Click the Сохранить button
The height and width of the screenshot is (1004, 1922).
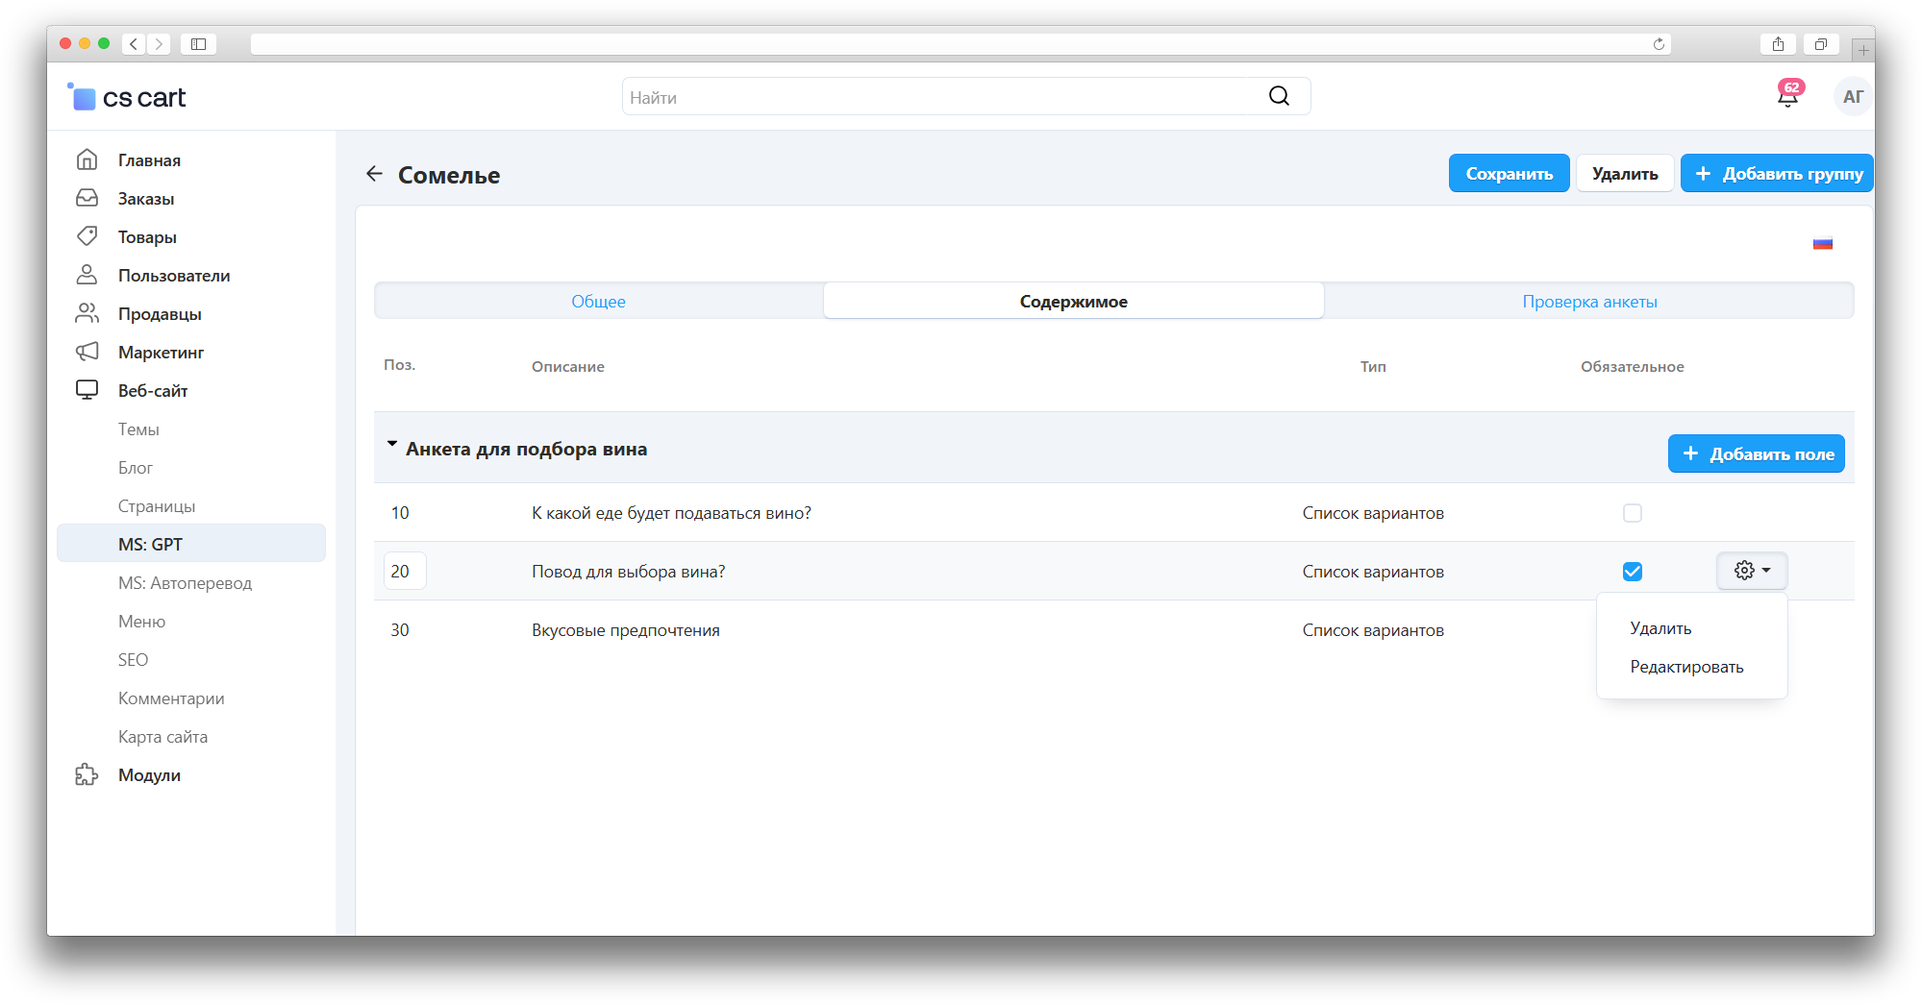(1509, 174)
